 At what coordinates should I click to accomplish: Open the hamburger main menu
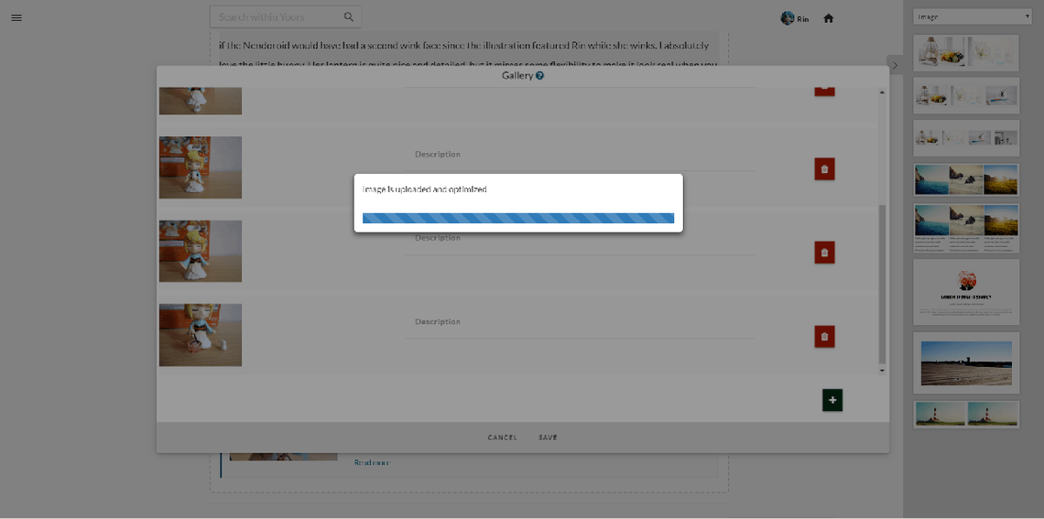coord(16,18)
